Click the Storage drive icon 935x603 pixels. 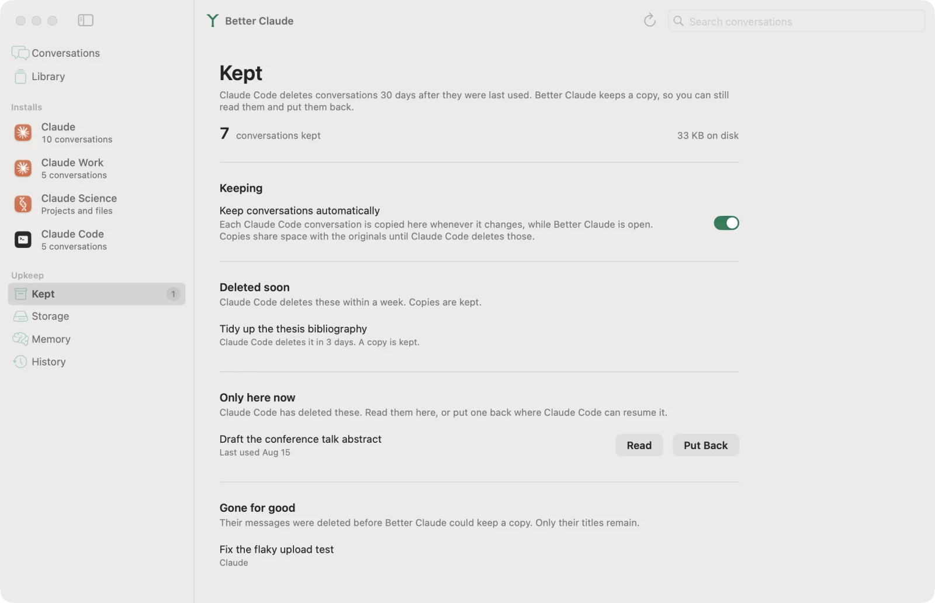[20, 316]
